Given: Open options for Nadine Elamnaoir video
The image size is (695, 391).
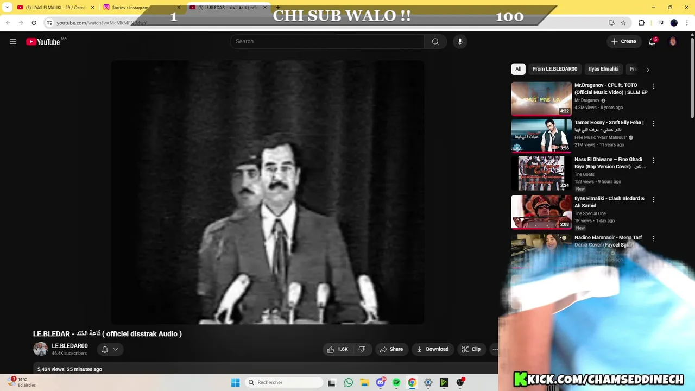Looking at the screenshot, I should [x=654, y=238].
